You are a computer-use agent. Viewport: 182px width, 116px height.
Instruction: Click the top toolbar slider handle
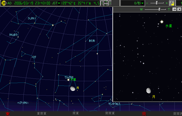pyautogui.click(x=157, y=3)
